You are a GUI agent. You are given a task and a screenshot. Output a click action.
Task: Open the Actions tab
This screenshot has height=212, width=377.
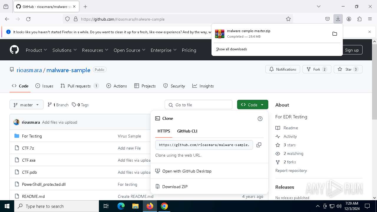[117, 86]
